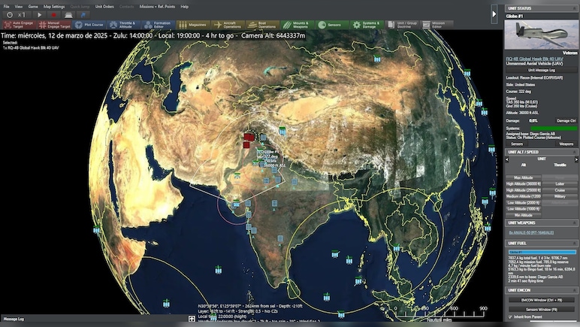Viewport: 580px width, 327px height.
Task: Open Mounts & Weapons
Action: tap(297, 25)
